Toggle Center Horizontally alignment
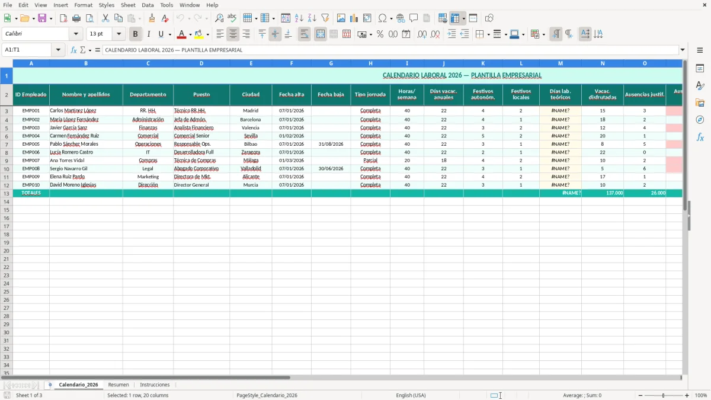 pyautogui.click(x=233, y=34)
